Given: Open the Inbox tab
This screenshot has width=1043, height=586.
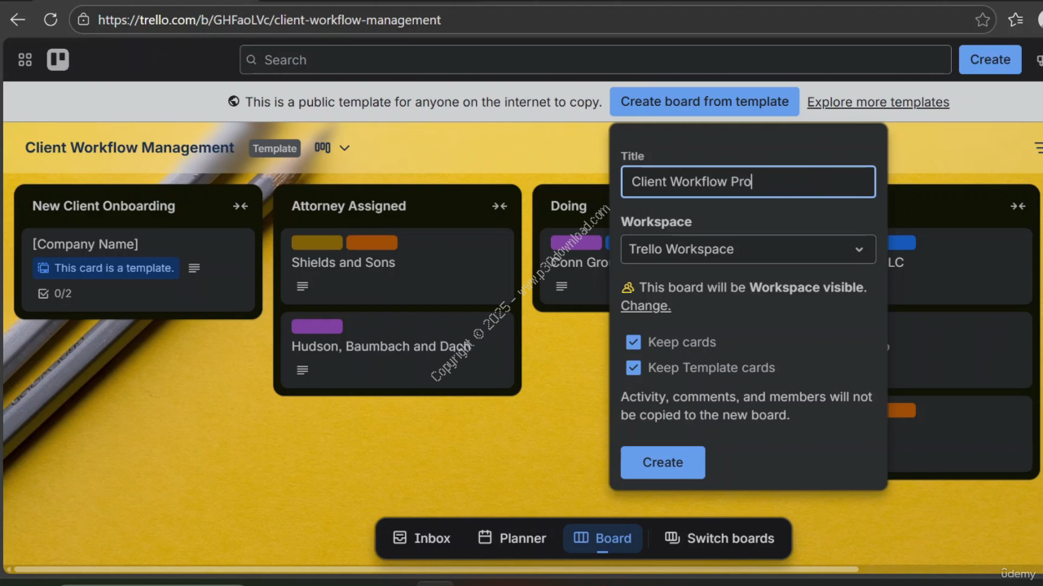Looking at the screenshot, I should (x=421, y=538).
